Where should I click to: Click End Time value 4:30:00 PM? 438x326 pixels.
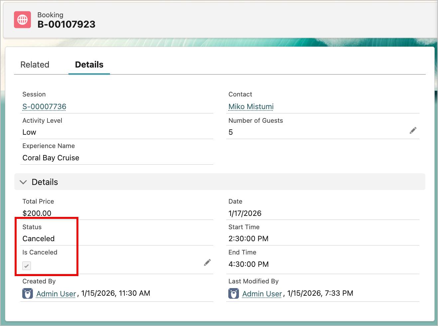(249, 264)
